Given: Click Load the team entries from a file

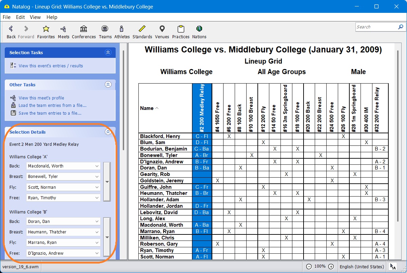Looking at the screenshot, I should (52, 106).
